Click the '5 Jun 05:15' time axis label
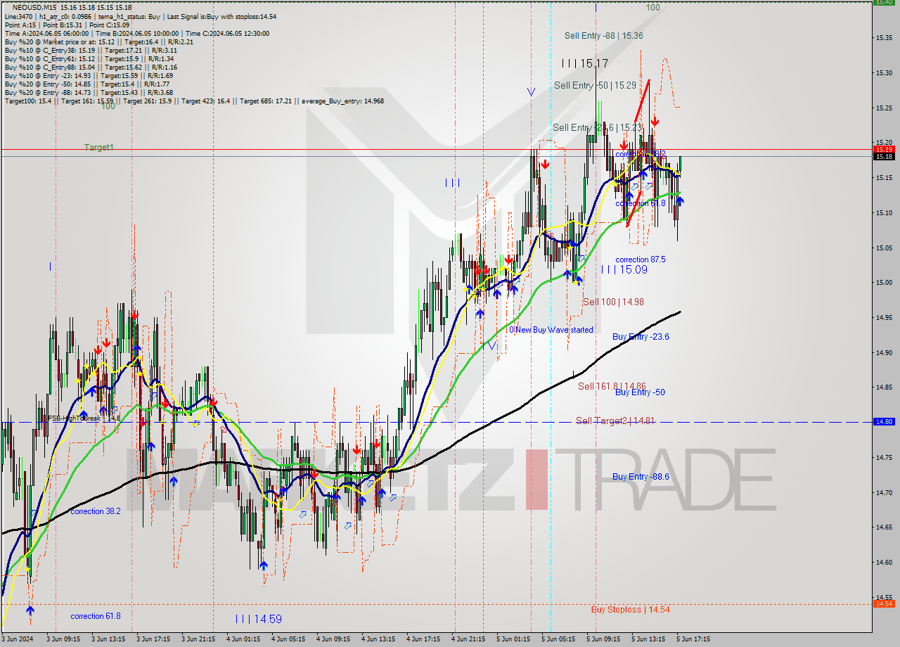This screenshot has height=647, width=900. [x=558, y=639]
